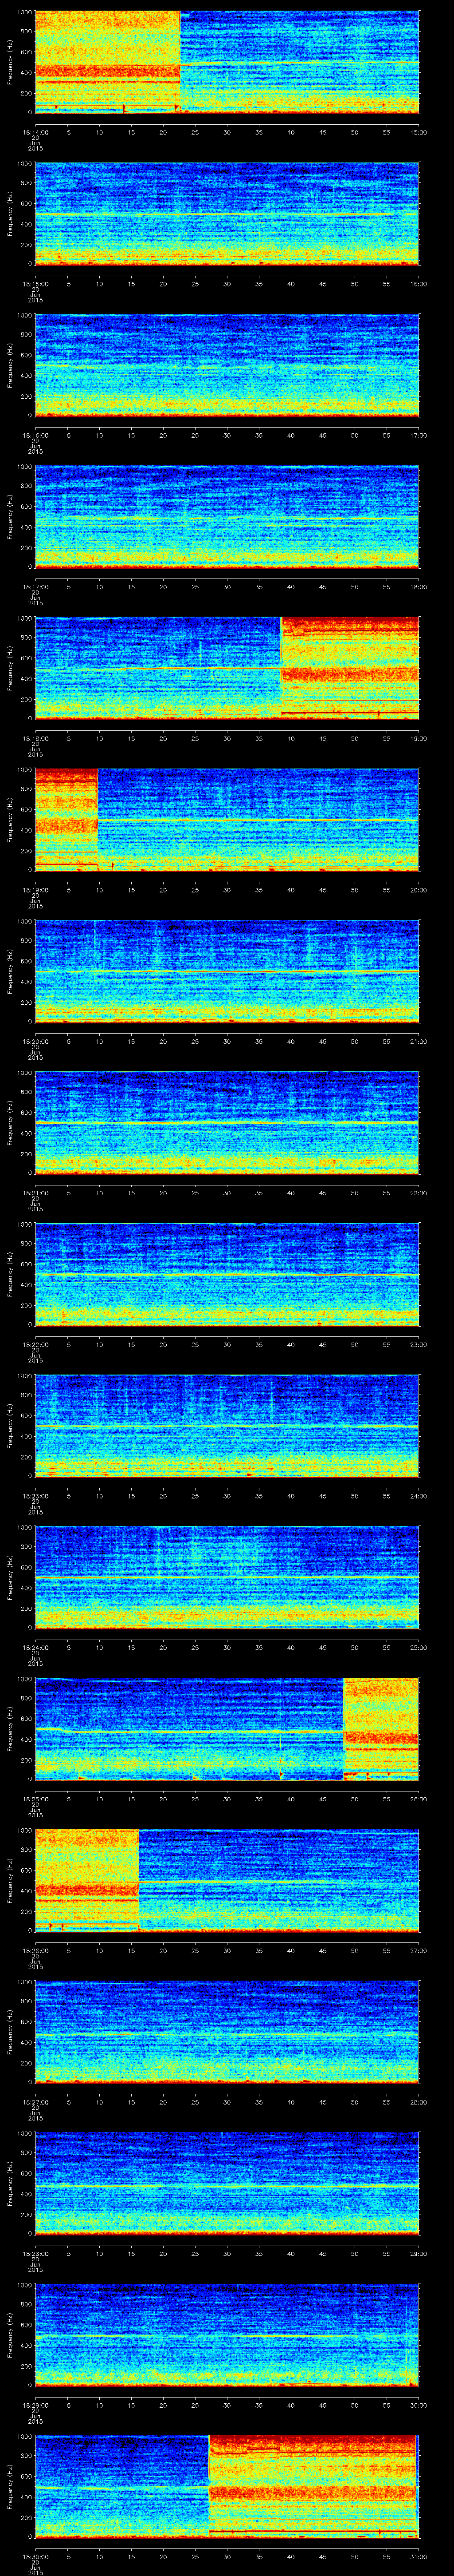Click the red noise region in the 18:30 spectrogram
The height and width of the screenshot is (2576, 454).
point(312,2485)
